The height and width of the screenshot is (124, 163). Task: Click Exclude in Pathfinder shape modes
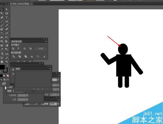[30, 49]
